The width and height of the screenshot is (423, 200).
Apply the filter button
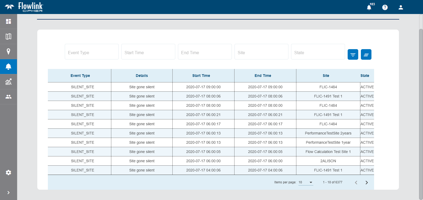tap(353, 55)
